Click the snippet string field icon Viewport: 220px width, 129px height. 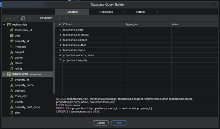coord(12,52)
